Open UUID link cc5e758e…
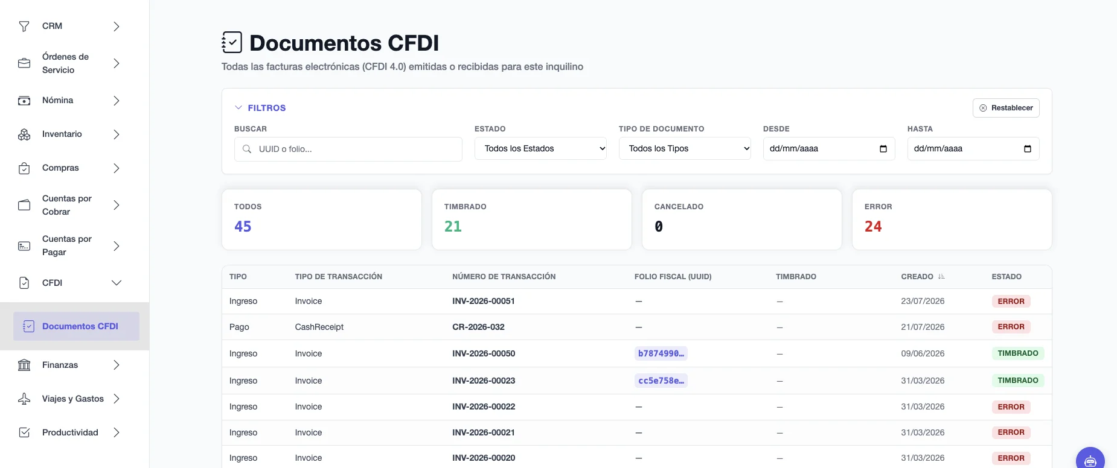This screenshot has height=468, width=1117. (661, 381)
